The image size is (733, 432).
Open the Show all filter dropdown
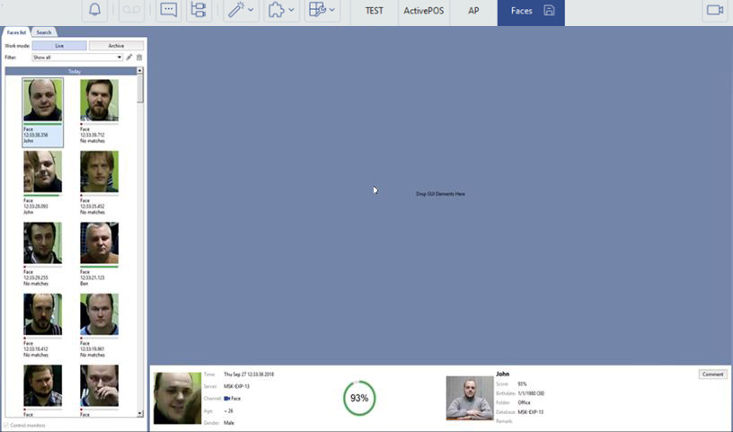(76, 57)
